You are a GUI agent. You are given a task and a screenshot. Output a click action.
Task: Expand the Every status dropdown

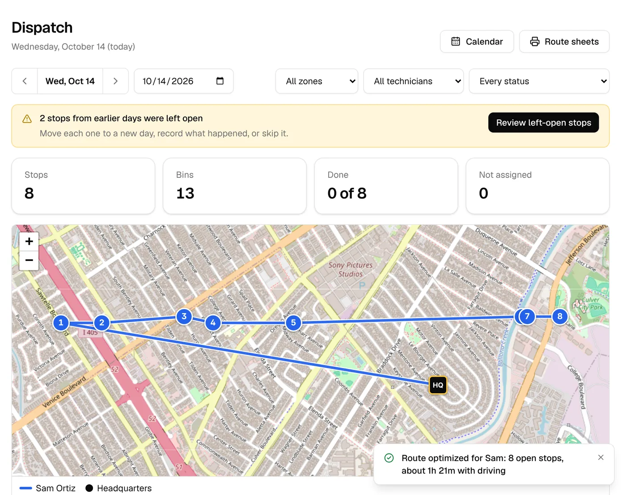click(539, 81)
